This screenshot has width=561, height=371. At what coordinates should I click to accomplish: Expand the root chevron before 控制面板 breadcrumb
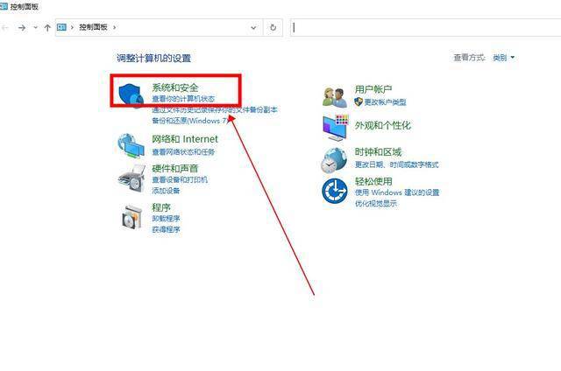pyautogui.click(x=72, y=27)
